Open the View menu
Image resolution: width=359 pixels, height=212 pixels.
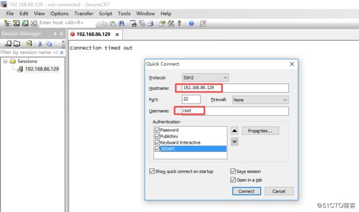pos(39,14)
